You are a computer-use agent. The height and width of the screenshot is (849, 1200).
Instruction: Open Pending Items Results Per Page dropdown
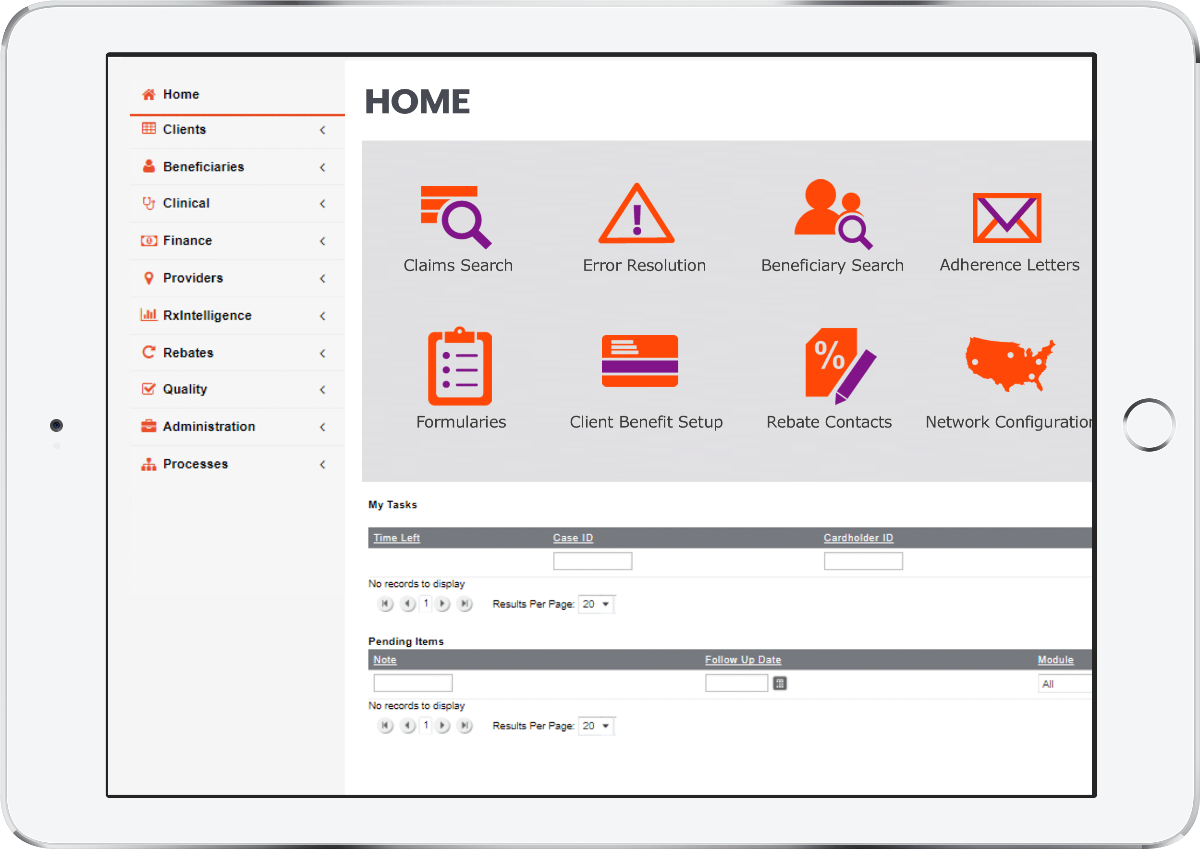[596, 726]
